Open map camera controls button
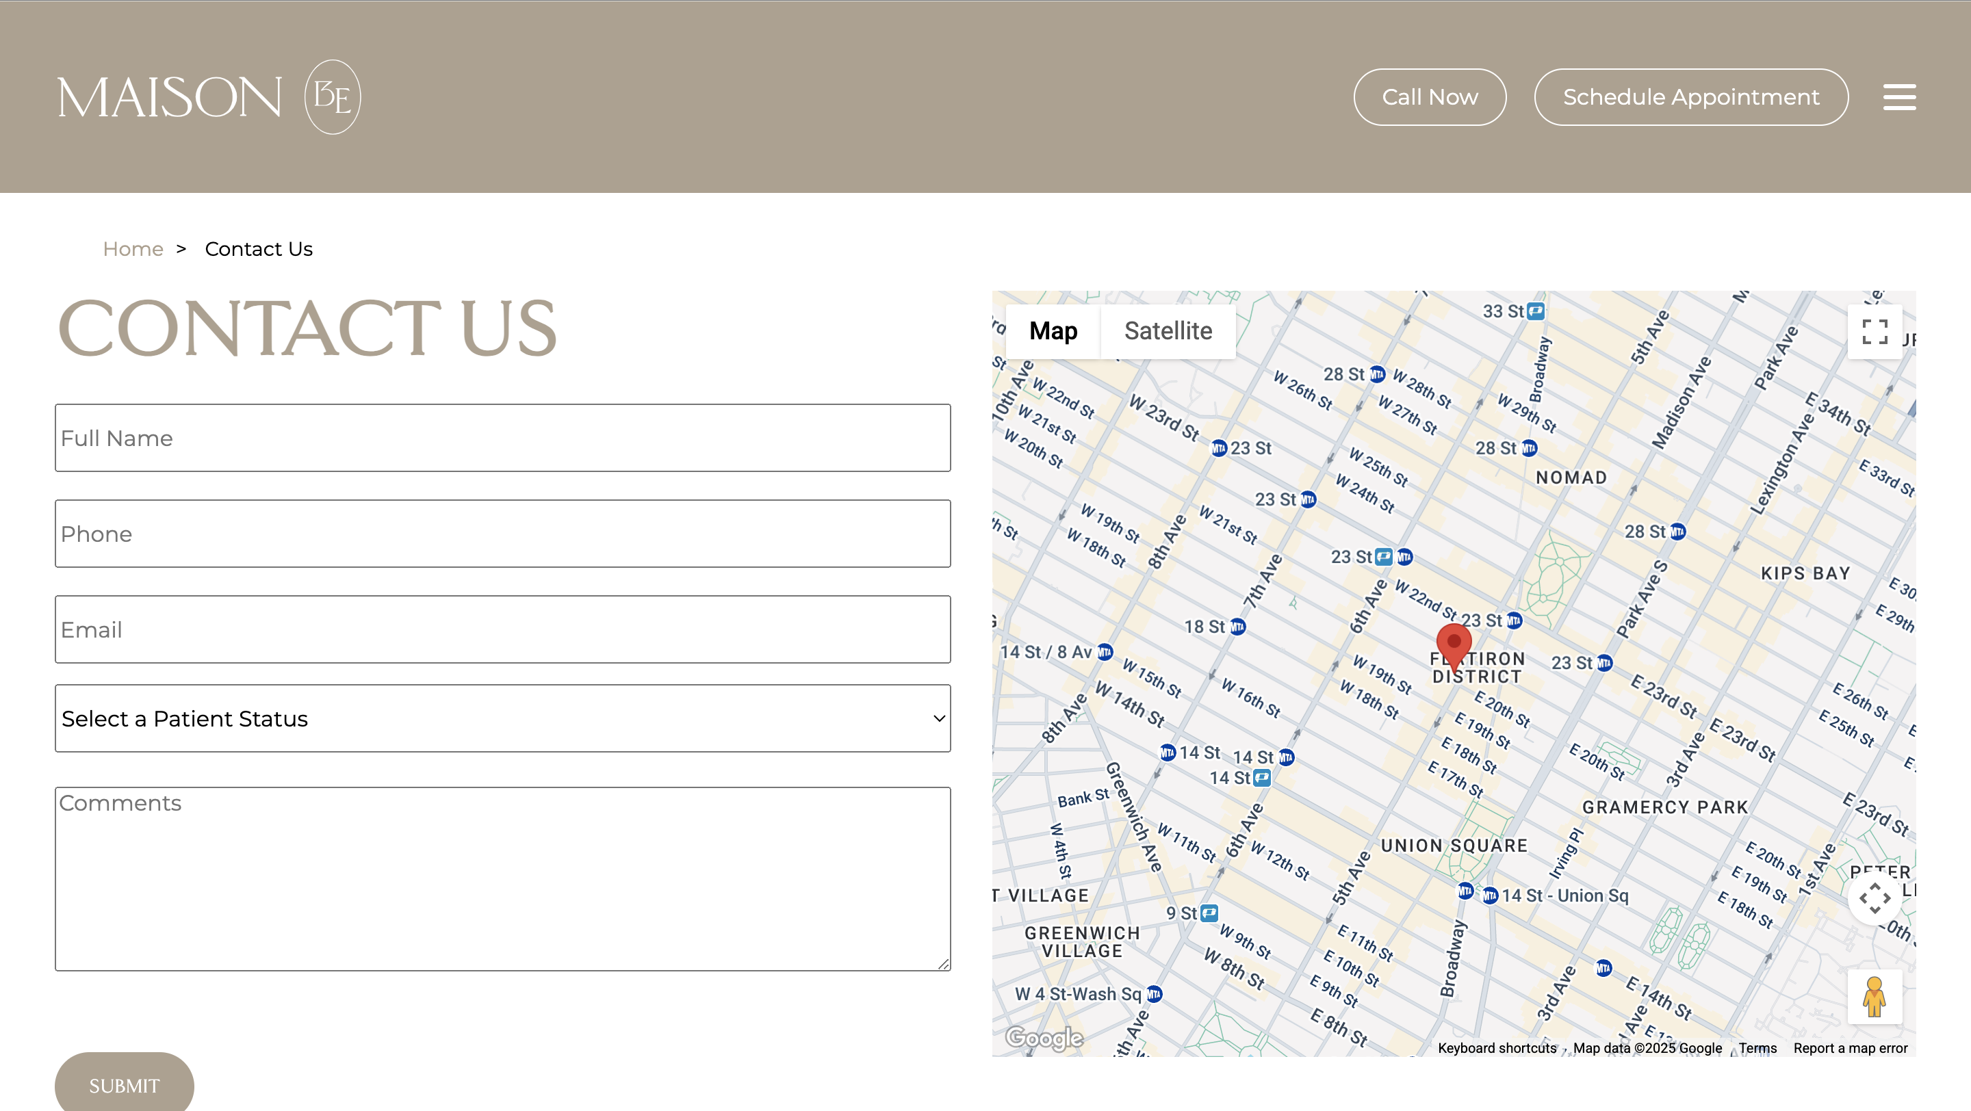This screenshot has width=1971, height=1111. (1875, 898)
